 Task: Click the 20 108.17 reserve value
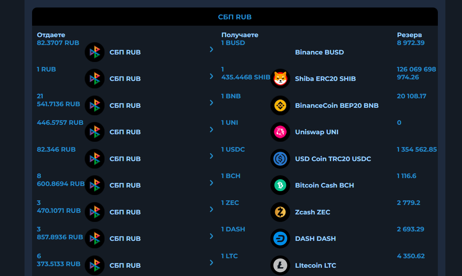[x=412, y=96]
